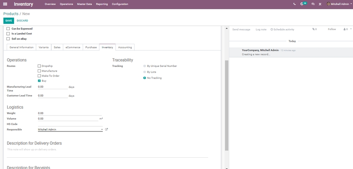Image resolution: width=353 pixels, height=169 pixels.
Task: Open Responsible record via external link icon
Action: [x=106, y=129]
